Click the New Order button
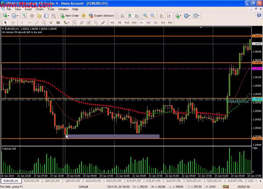Image resolution: width=263 pixels, height=189 pixels. (70, 16)
